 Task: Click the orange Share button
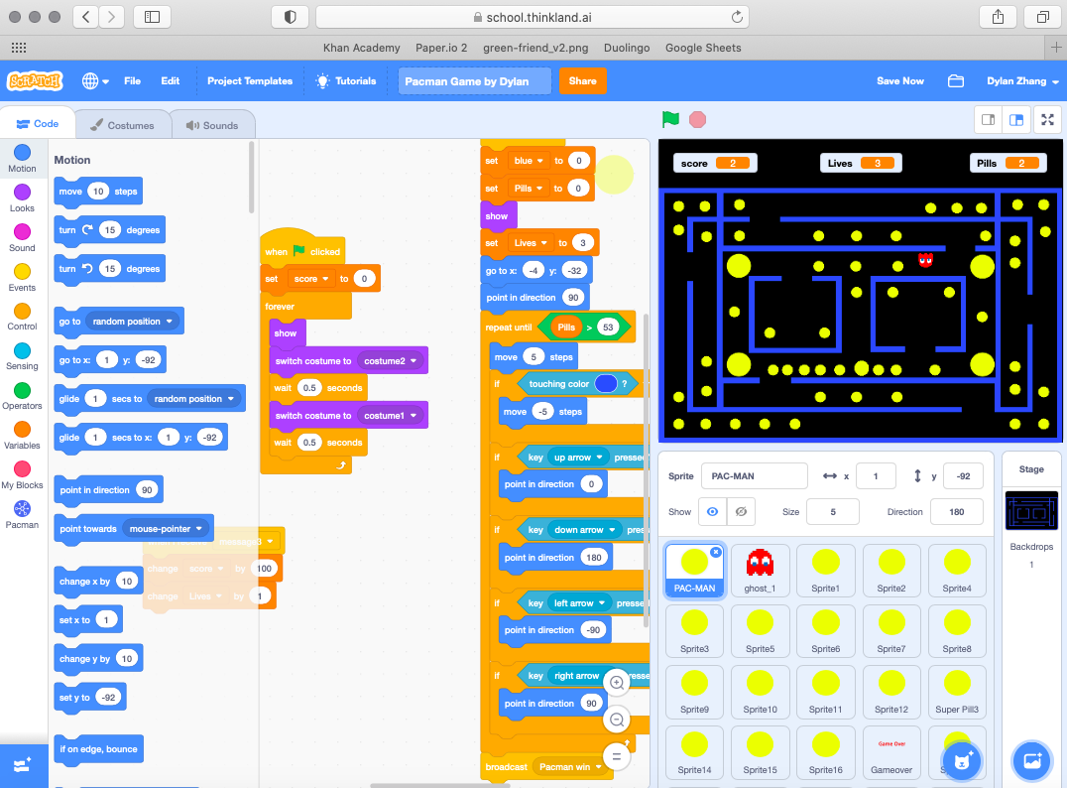(x=582, y=81)
